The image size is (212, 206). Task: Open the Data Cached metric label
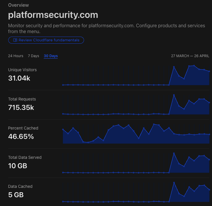click(20, 186)
